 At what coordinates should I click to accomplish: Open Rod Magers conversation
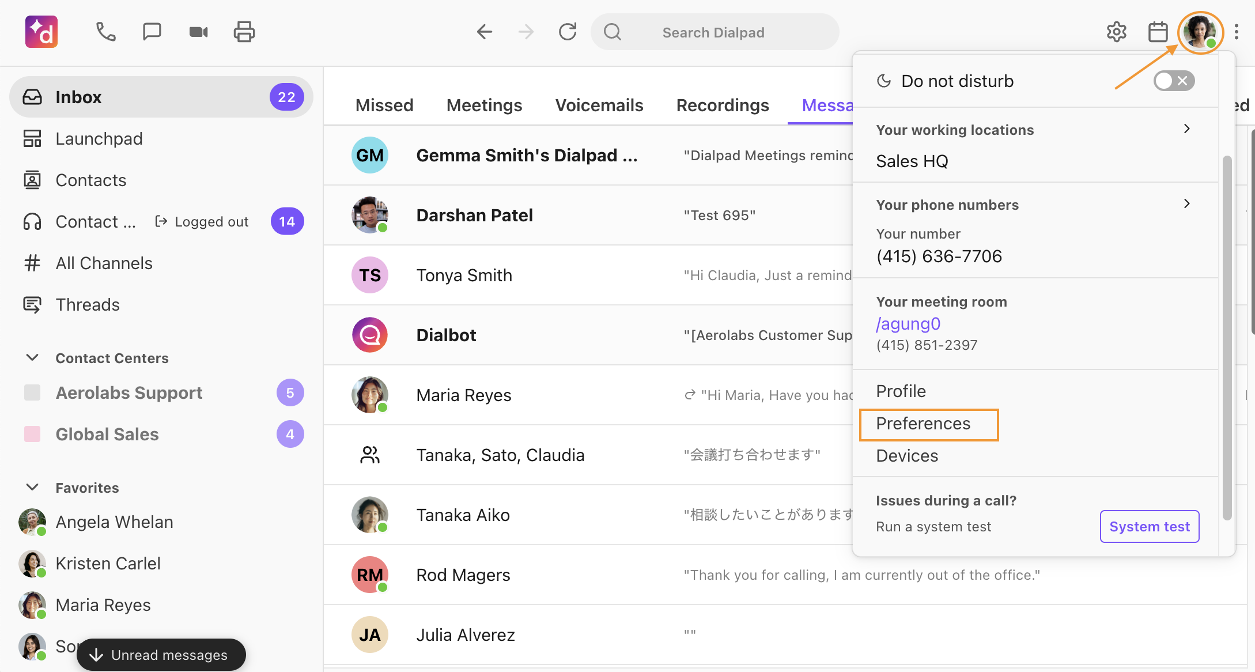[x=786, y=575]
